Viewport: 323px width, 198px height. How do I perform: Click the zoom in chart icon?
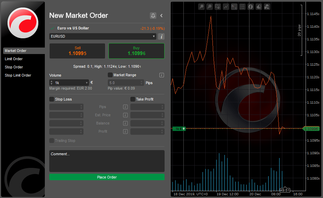(209, 6)
